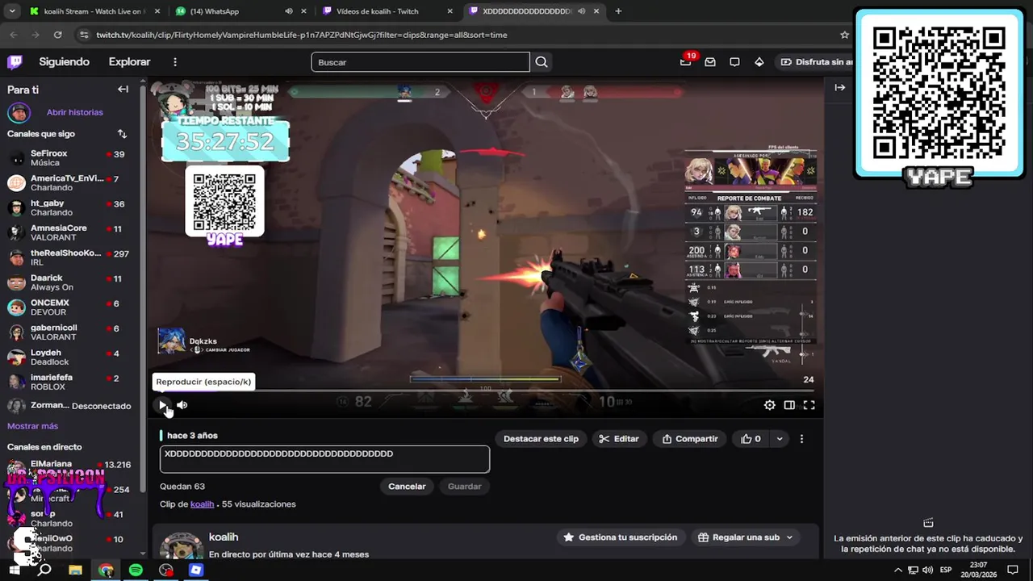The width and height of the screenshot is (1033, 581).
Task: Open the tab search dropdown arrow
Action: [x=12, y=11]
